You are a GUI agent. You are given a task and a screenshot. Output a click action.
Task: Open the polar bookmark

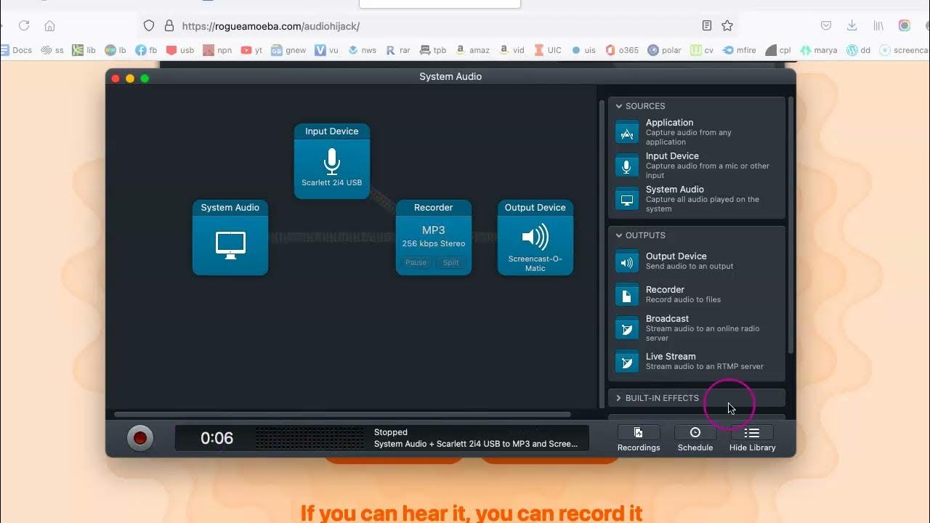tap(665, 50)
